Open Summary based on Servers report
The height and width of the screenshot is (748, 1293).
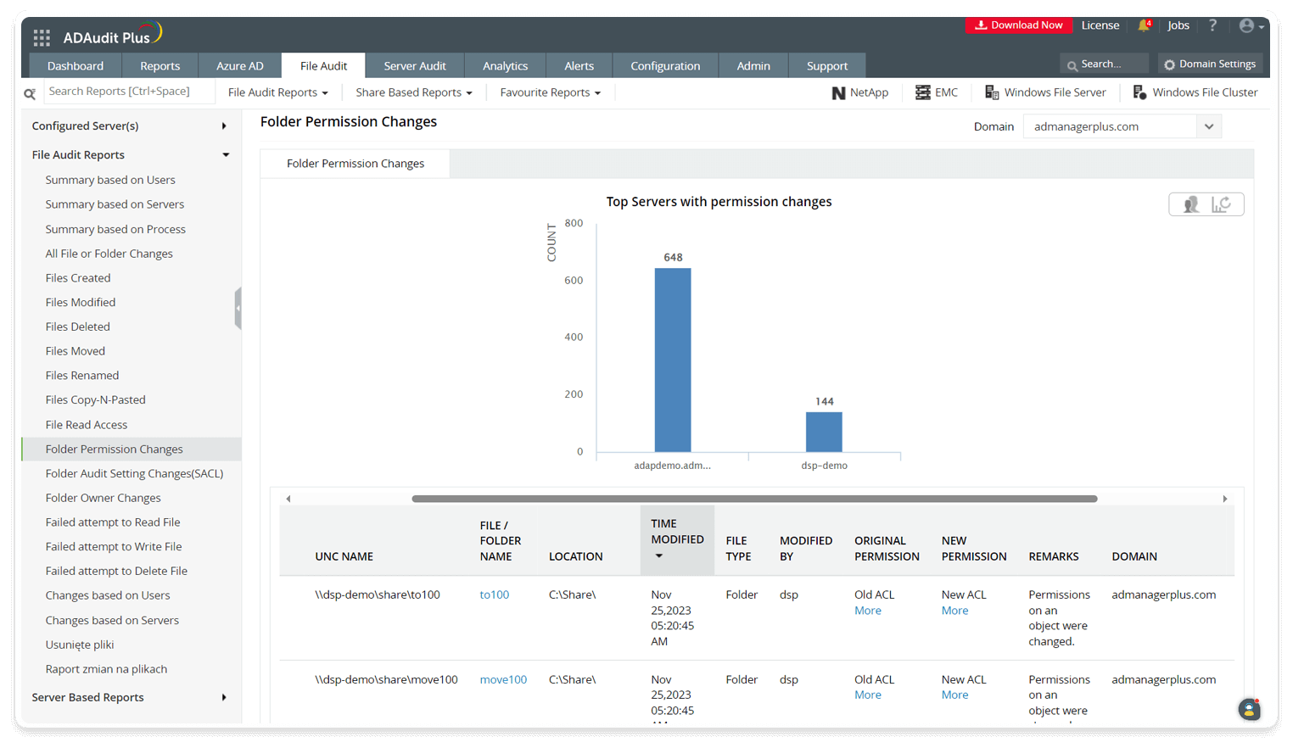coord(115,204)
